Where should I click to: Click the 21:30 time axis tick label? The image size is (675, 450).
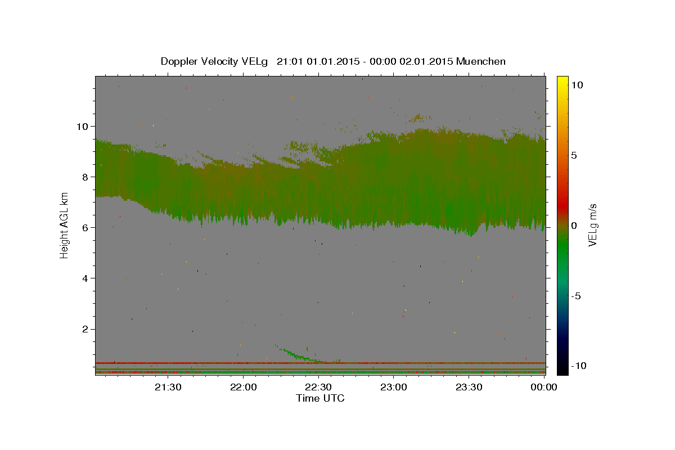click(168, 386)
